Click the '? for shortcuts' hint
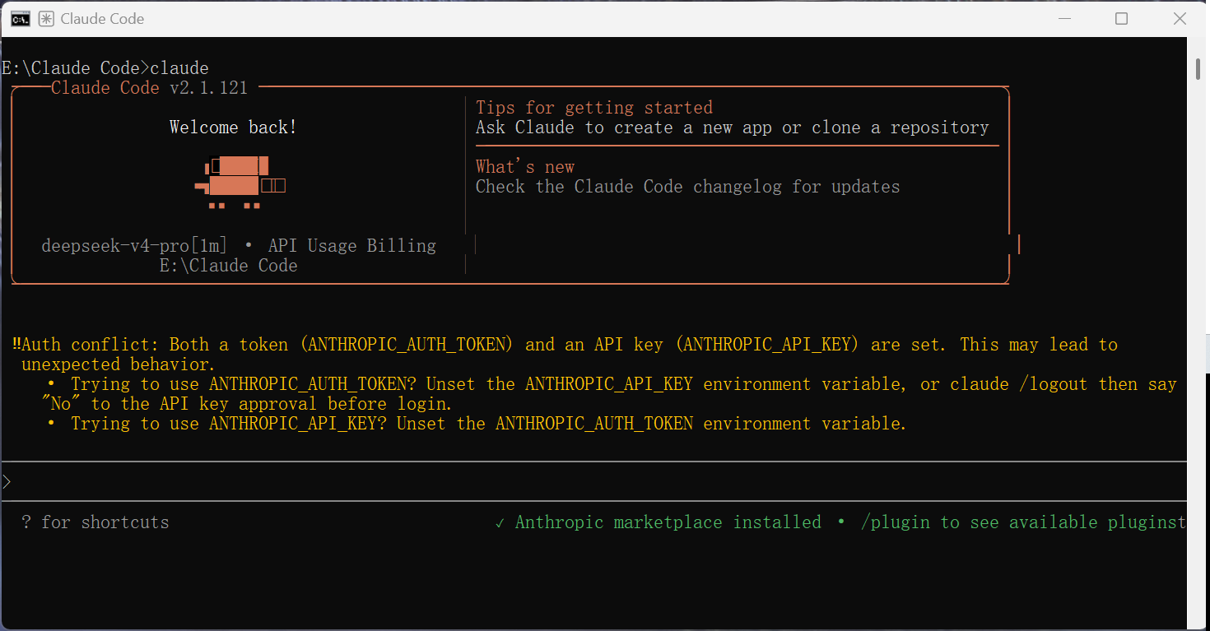 click(95, 522)
